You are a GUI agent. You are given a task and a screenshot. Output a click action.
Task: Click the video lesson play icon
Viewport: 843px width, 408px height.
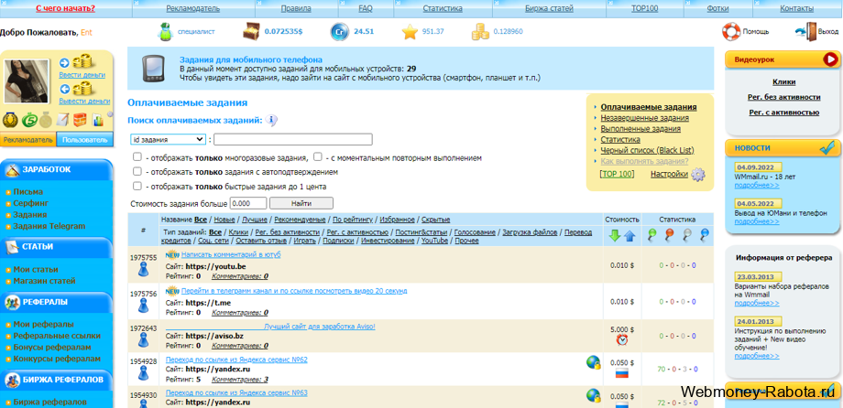tap(830, 59)
